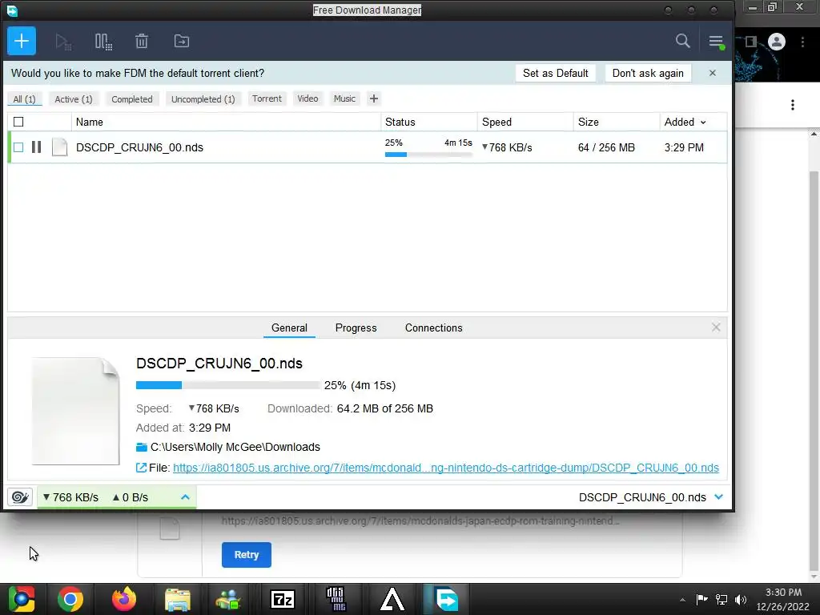Click the progress bar in the download row
The height and width of the screenshot is (615, 820).
(x=428, y=155)
